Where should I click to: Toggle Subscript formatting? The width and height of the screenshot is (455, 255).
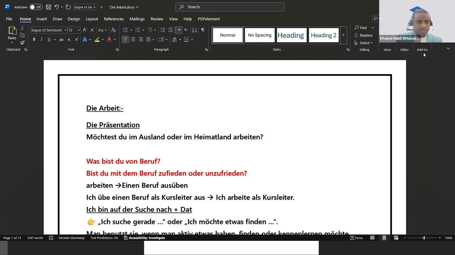click(69, 39)
